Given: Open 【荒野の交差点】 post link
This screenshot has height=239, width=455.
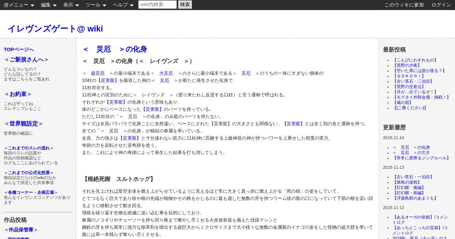Looking at the screenshot, I should (x=410, y=87).
